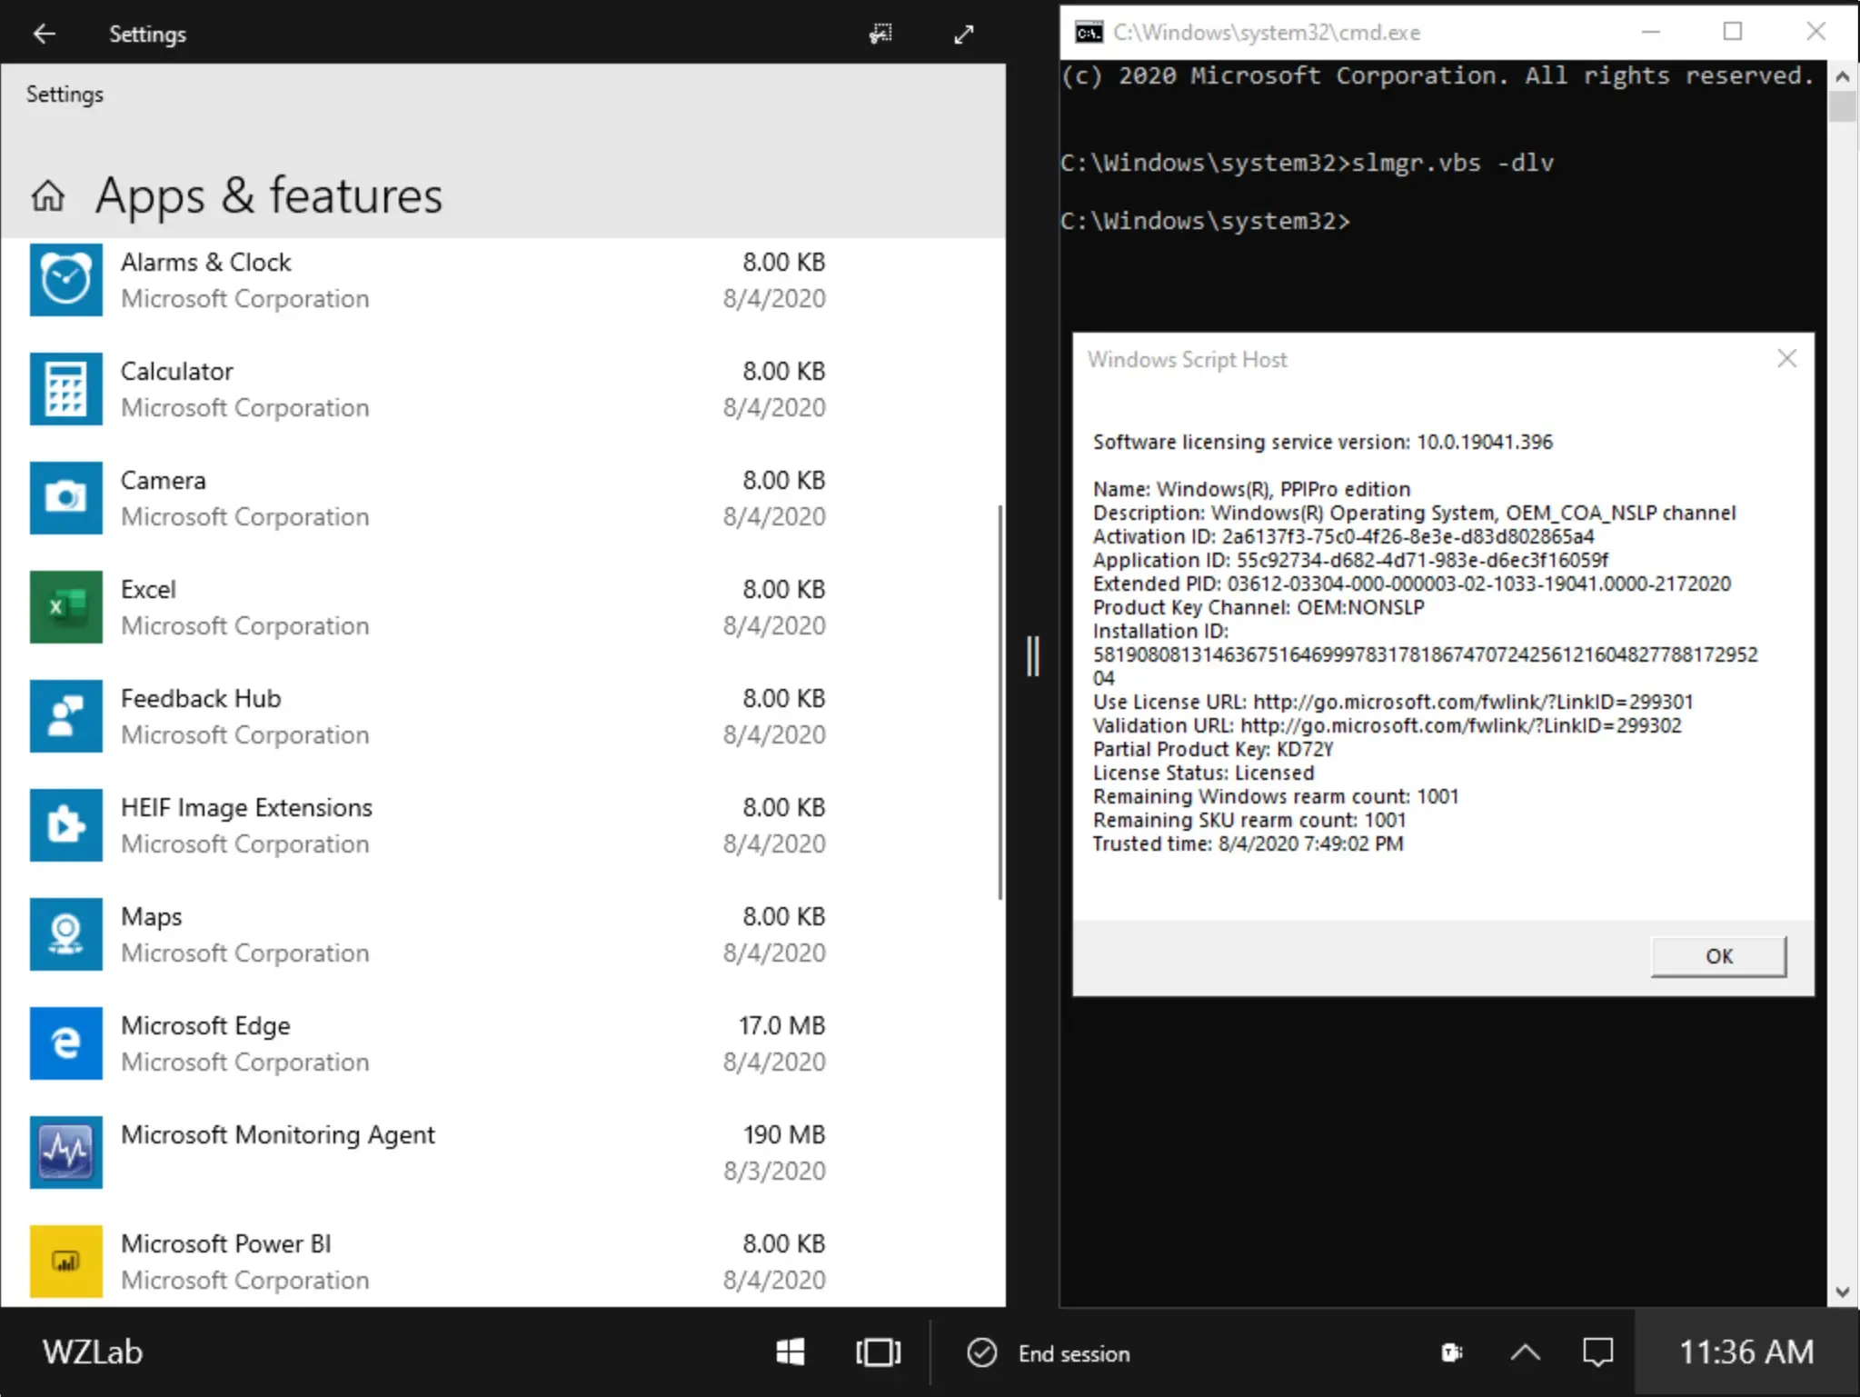Select the HEIF Image Extensions entry name
Image resolution: width=1860 pixels, height=1397 pixels.
click(x=246, y=808)
